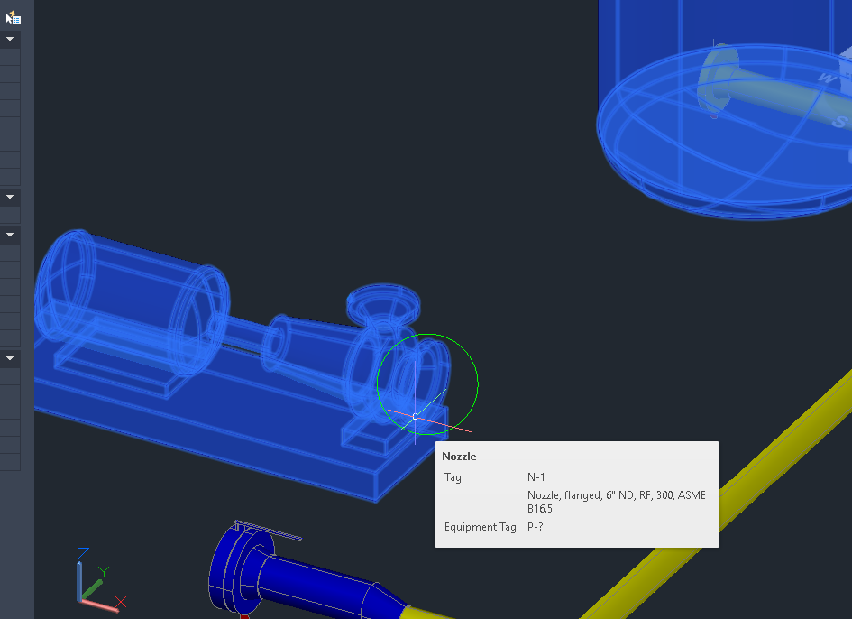Viewport: 852px width, 619px height.
Task: Click the W face of the ViewCube compass
Action: (x=828, y=78)
